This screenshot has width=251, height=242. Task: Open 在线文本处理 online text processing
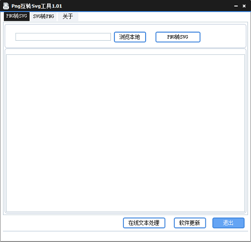click(x=144, y=223)
